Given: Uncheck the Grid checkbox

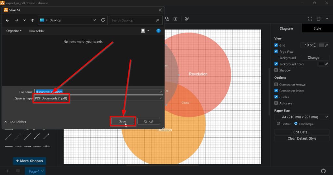Looking at the screenshot, I should click(x=276, y=45).
